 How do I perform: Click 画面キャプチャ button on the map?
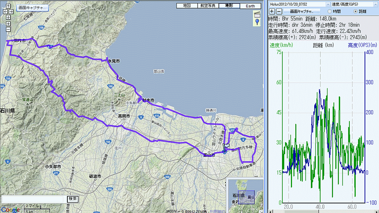[x=33, y=7]
